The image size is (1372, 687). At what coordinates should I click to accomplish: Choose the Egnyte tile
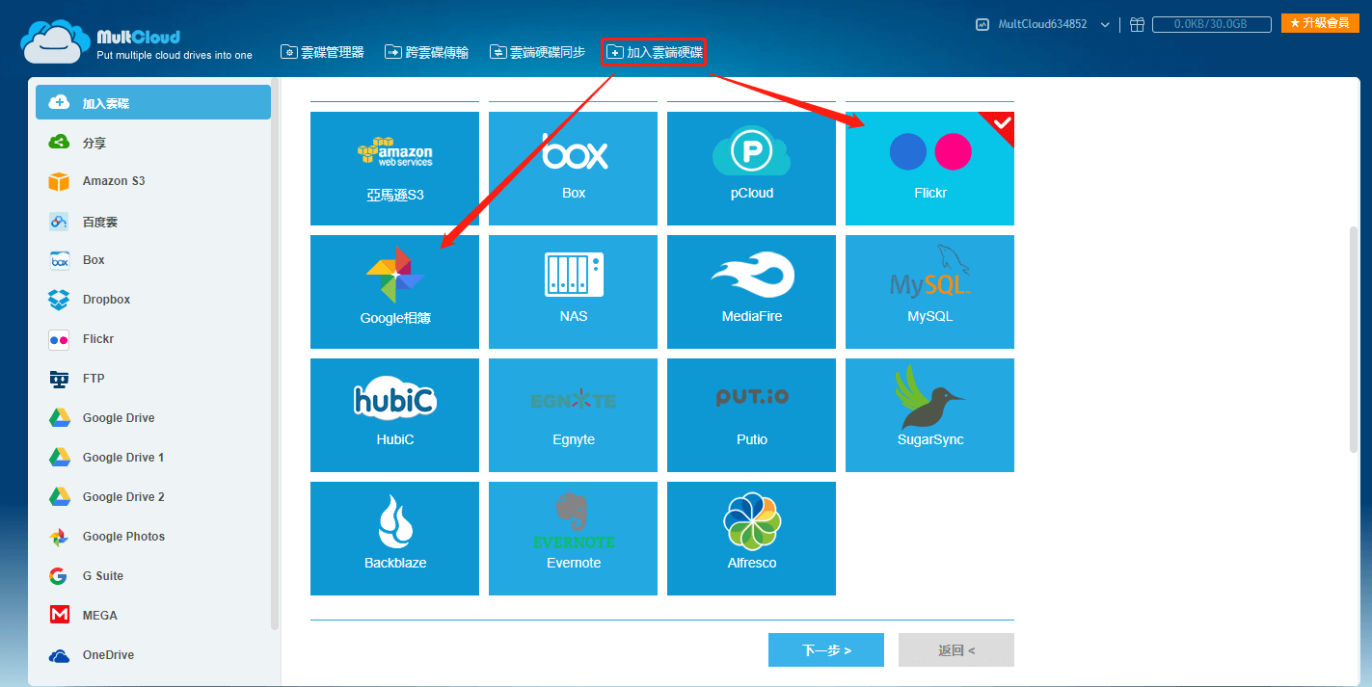click(573, 415)
